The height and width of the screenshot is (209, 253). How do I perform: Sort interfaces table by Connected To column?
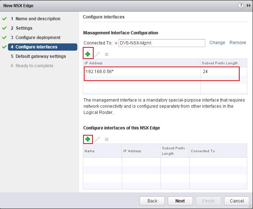(x=218, y=151)
